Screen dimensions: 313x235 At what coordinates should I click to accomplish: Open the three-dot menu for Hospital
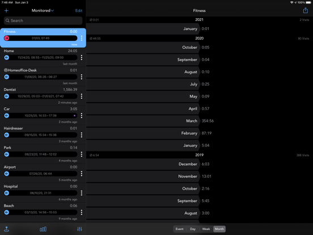click(82, 193)
